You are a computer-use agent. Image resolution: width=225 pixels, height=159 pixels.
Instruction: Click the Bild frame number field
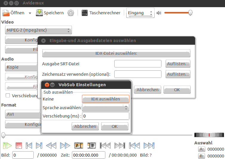click(x=23, y=155)
